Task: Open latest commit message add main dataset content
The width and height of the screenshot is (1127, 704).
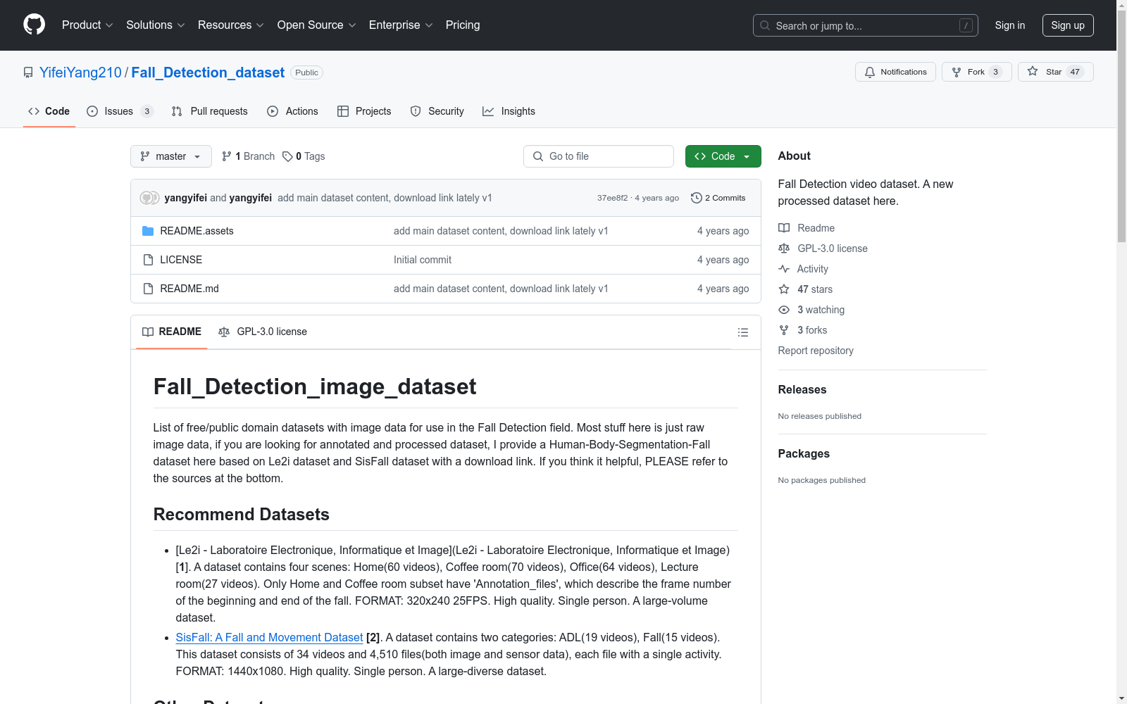Action: pyautogui.click(x=385, y=198)
